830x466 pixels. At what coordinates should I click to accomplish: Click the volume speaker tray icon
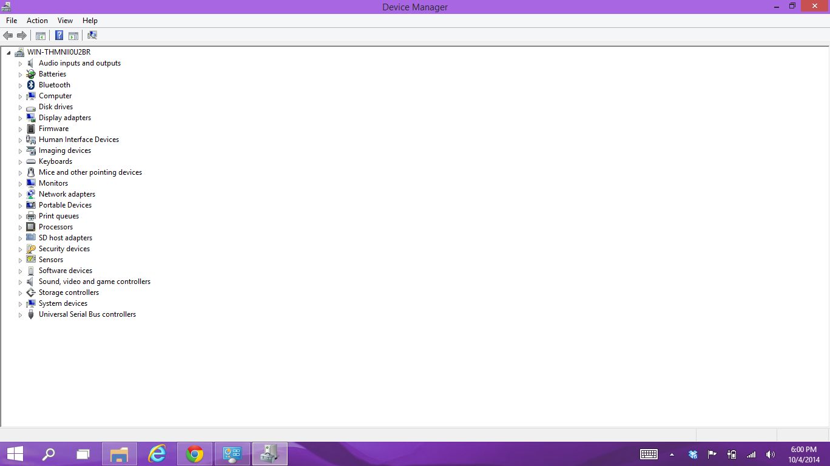click(771, 454)
